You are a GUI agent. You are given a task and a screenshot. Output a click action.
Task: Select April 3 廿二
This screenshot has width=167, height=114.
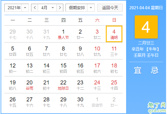[97, 34]
